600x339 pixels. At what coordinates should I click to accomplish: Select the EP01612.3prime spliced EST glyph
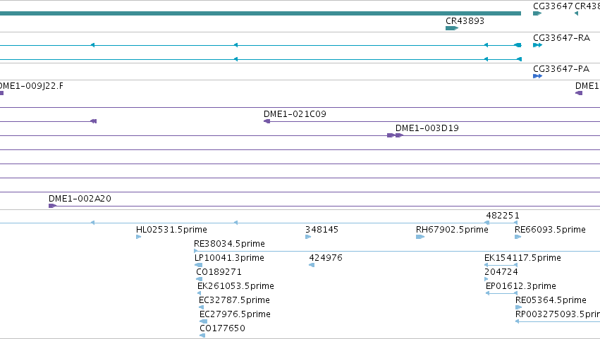(502, 293)
